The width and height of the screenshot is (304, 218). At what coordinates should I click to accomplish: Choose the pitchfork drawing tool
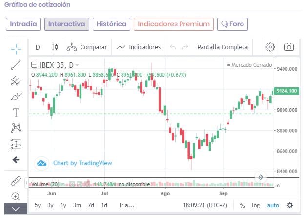tap(16, 81)
